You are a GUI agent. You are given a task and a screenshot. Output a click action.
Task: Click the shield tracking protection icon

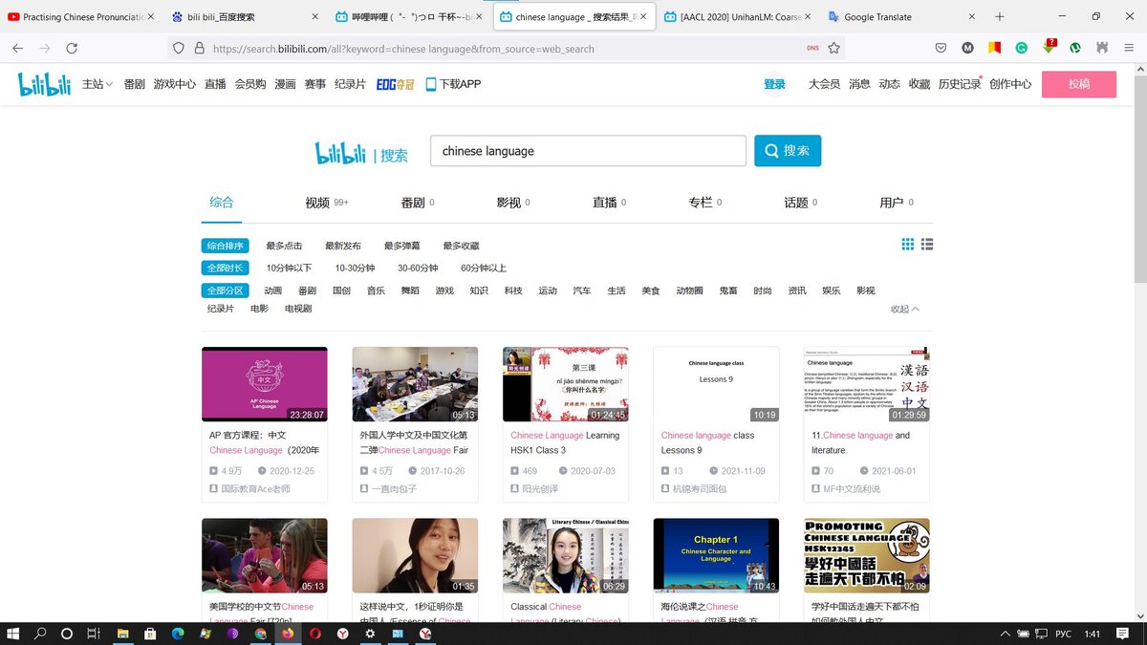click(179, 48)
